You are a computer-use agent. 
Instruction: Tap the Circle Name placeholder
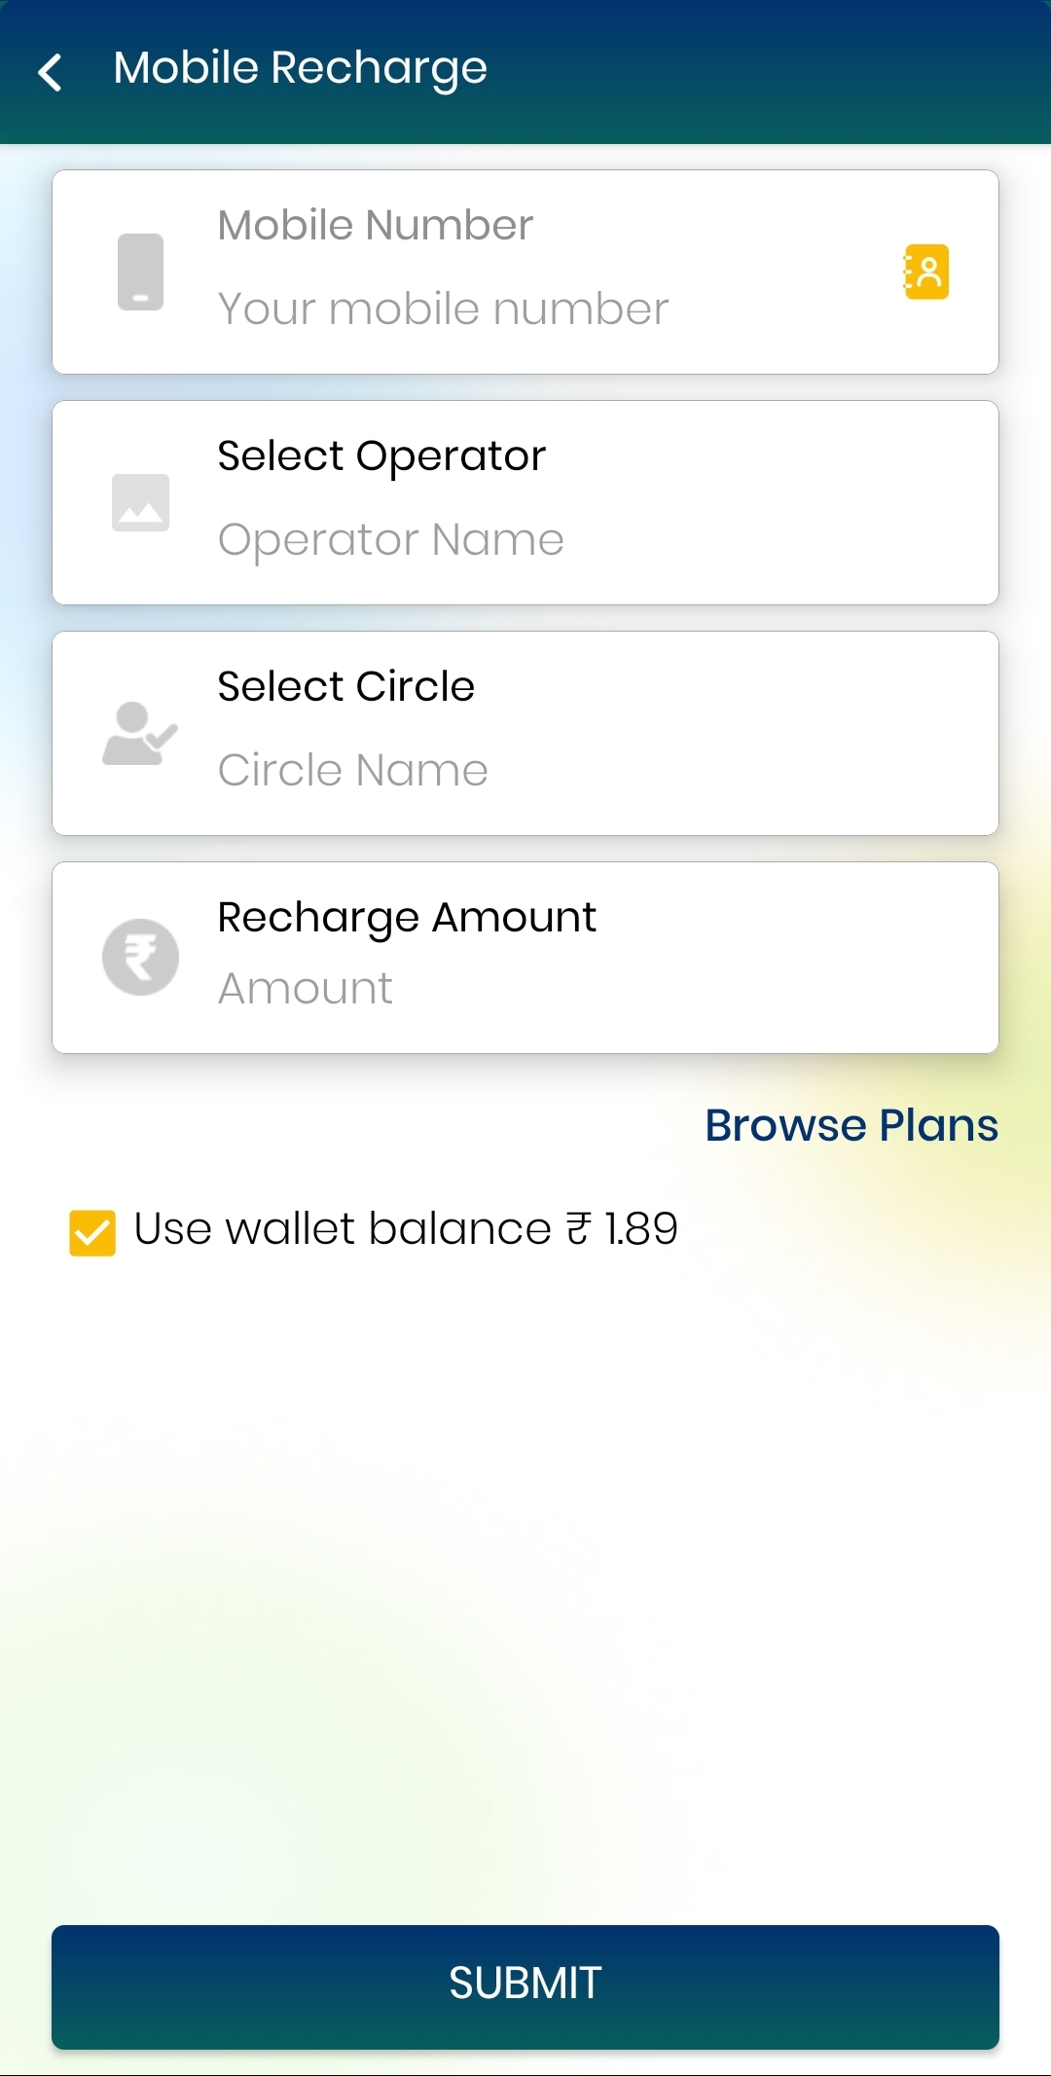tap(353, 771)
